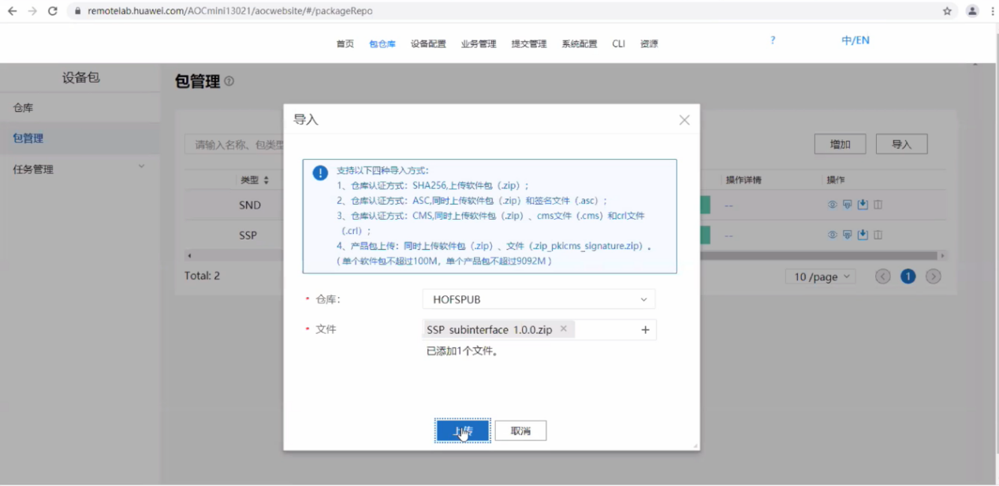Bookmark this page with the star
Viewport: 999px width, 486px height.
point(947,11)
